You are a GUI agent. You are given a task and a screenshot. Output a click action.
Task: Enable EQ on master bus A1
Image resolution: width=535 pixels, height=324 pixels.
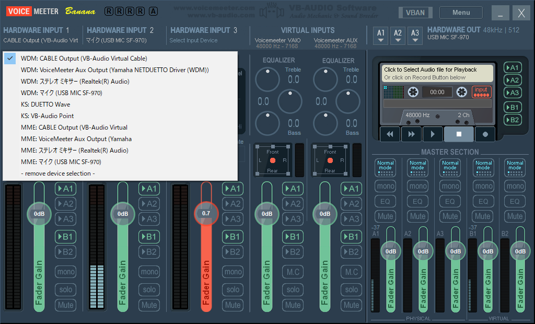(385, 201)
